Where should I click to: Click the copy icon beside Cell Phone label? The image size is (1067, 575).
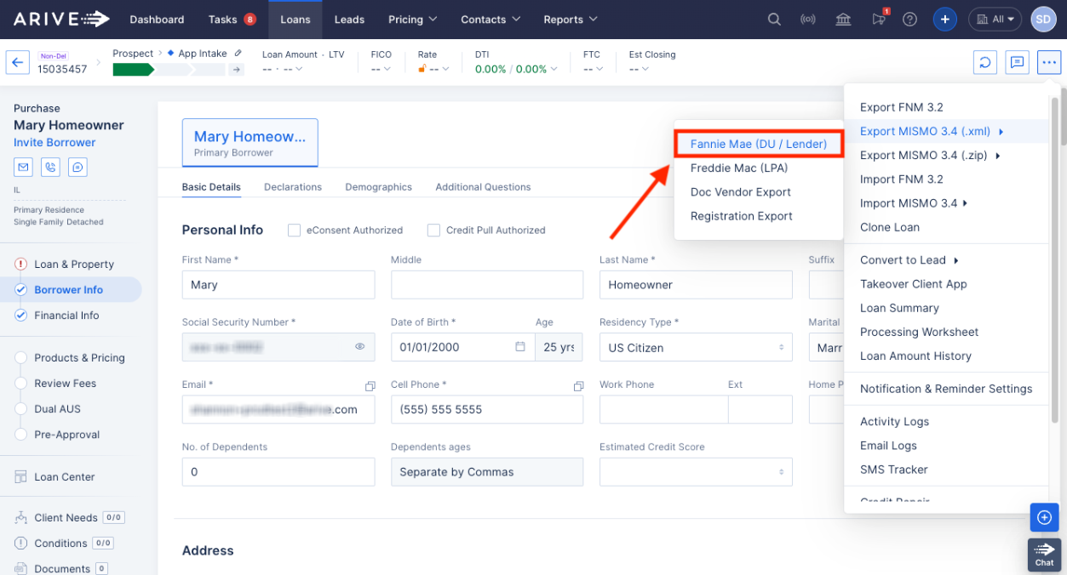pyautogui.click(x=578, y=386)
